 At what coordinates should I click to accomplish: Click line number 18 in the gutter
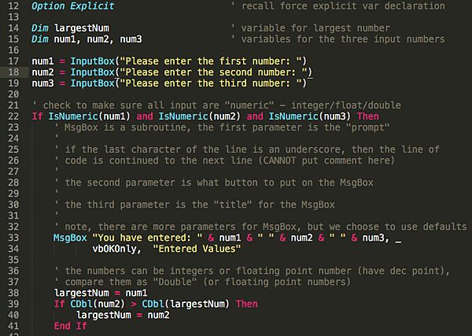(x=13, y=72)
